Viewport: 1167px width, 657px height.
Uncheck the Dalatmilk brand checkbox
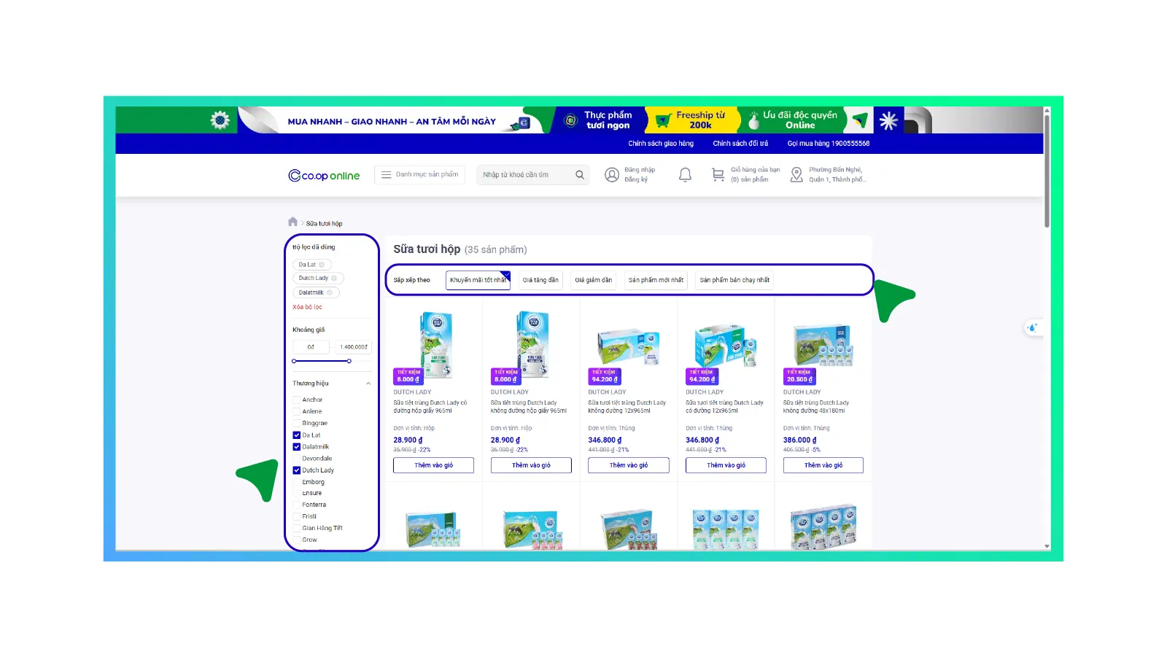coord(297,447)
